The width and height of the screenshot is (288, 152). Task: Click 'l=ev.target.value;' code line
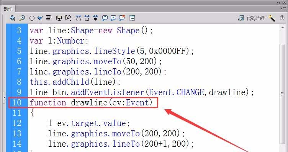[x=89, y=123]
